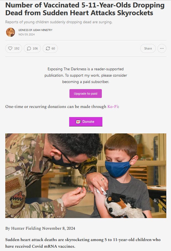Screen dimensions: 171x251
Task: Click the article headline about vaccinated children
Action: click(85, 9)
